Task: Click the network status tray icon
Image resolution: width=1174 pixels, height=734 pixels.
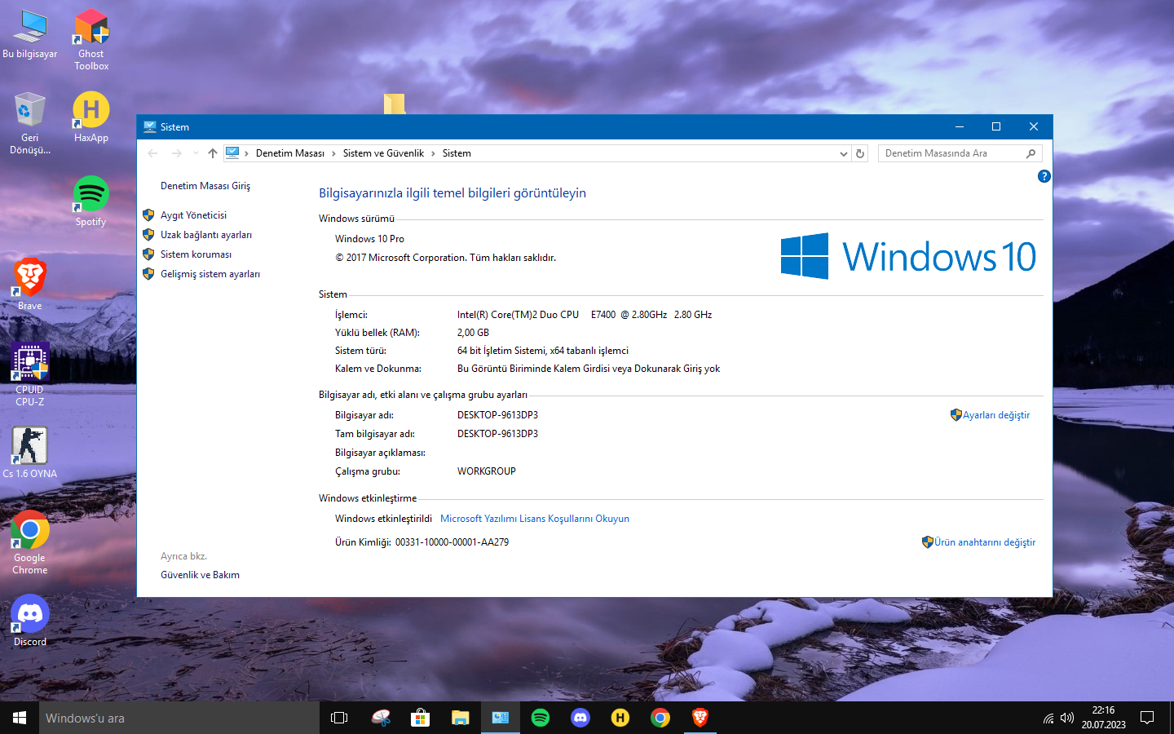Action: coord(1048,719)
